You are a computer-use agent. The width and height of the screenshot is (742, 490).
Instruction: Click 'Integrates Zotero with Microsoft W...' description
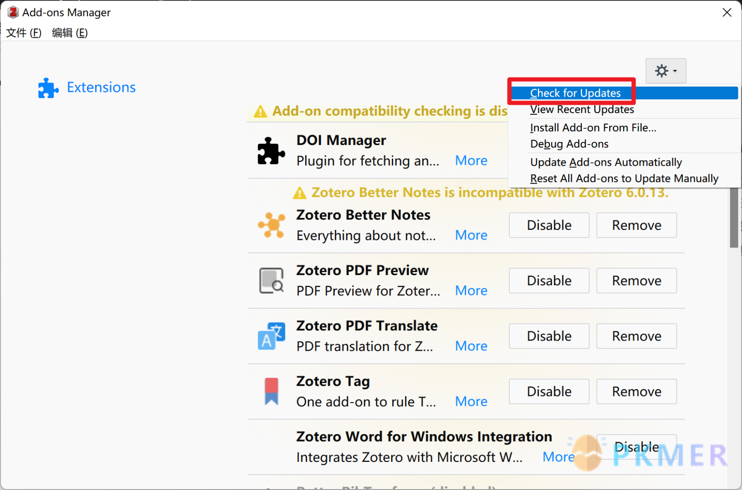pyautogui.click(x=409, y=457)
